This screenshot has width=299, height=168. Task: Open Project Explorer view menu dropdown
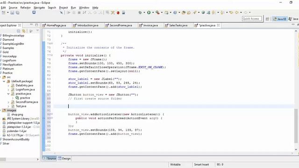tap(37, 31)
